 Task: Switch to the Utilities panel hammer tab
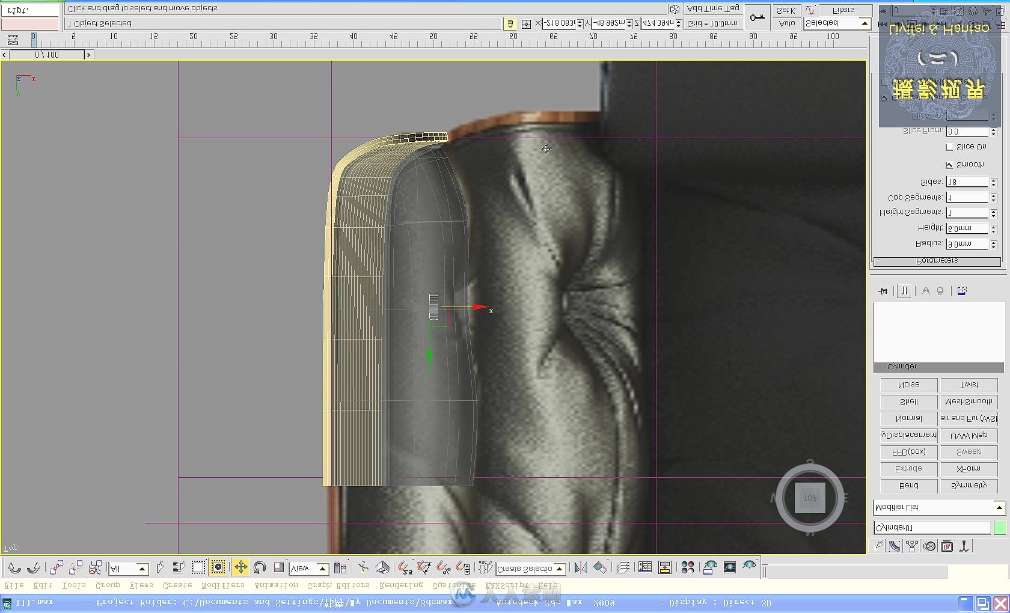coord(964,546)
